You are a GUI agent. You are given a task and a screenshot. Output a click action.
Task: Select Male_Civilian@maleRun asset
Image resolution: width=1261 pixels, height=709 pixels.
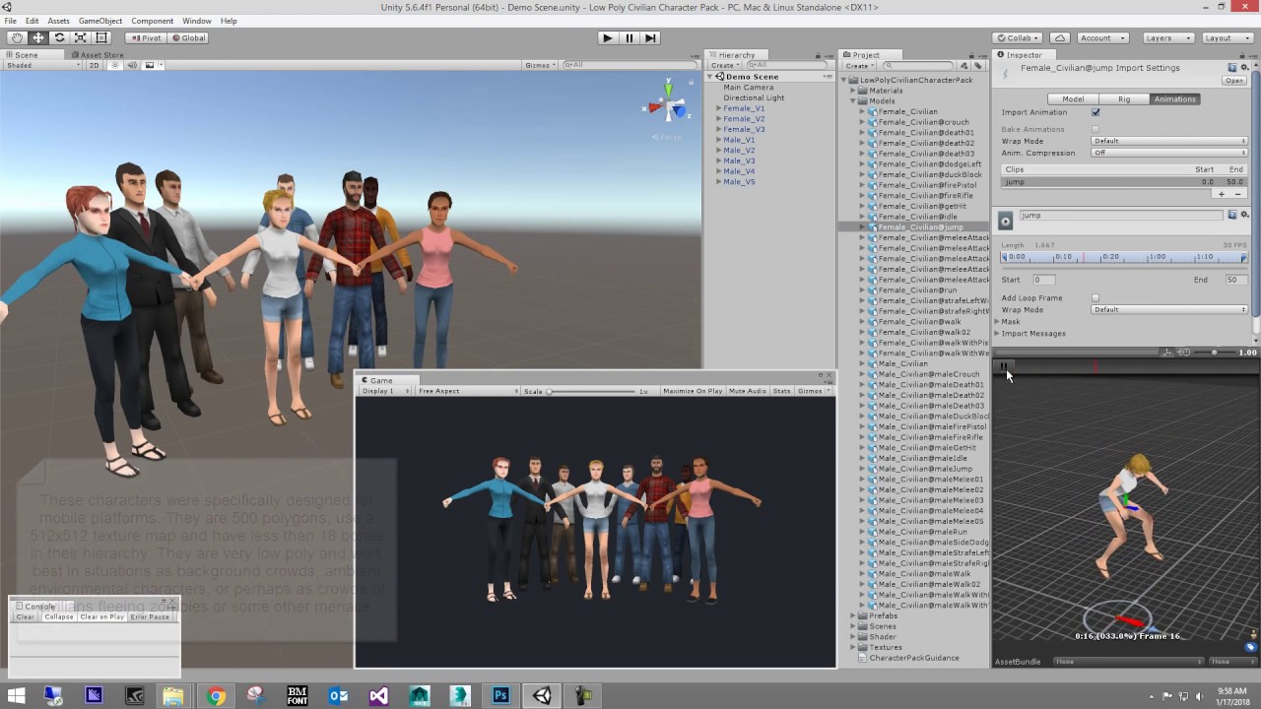tap(922, 532)
